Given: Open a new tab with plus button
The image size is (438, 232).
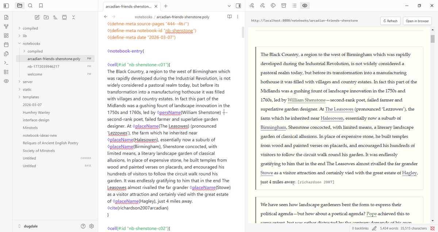Looking at the screenshot, I should 166,6.
